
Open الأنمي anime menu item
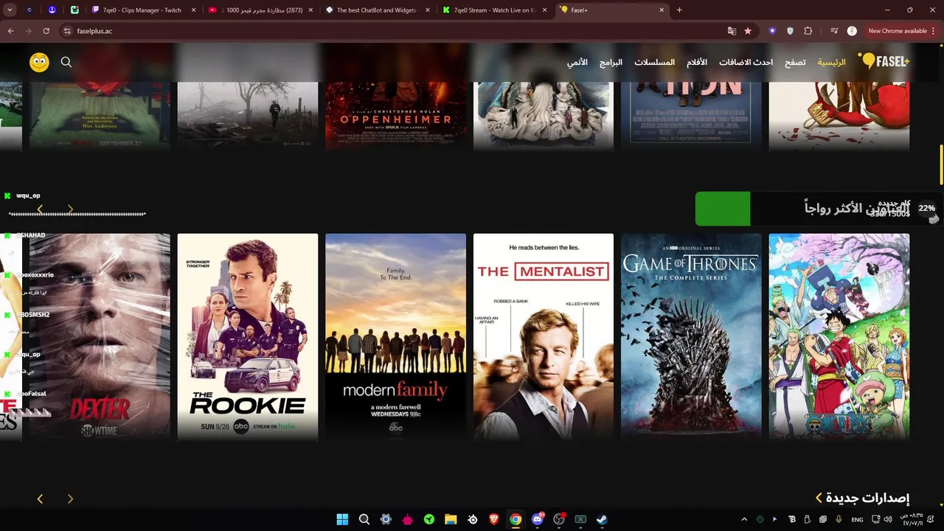[577, 62]
